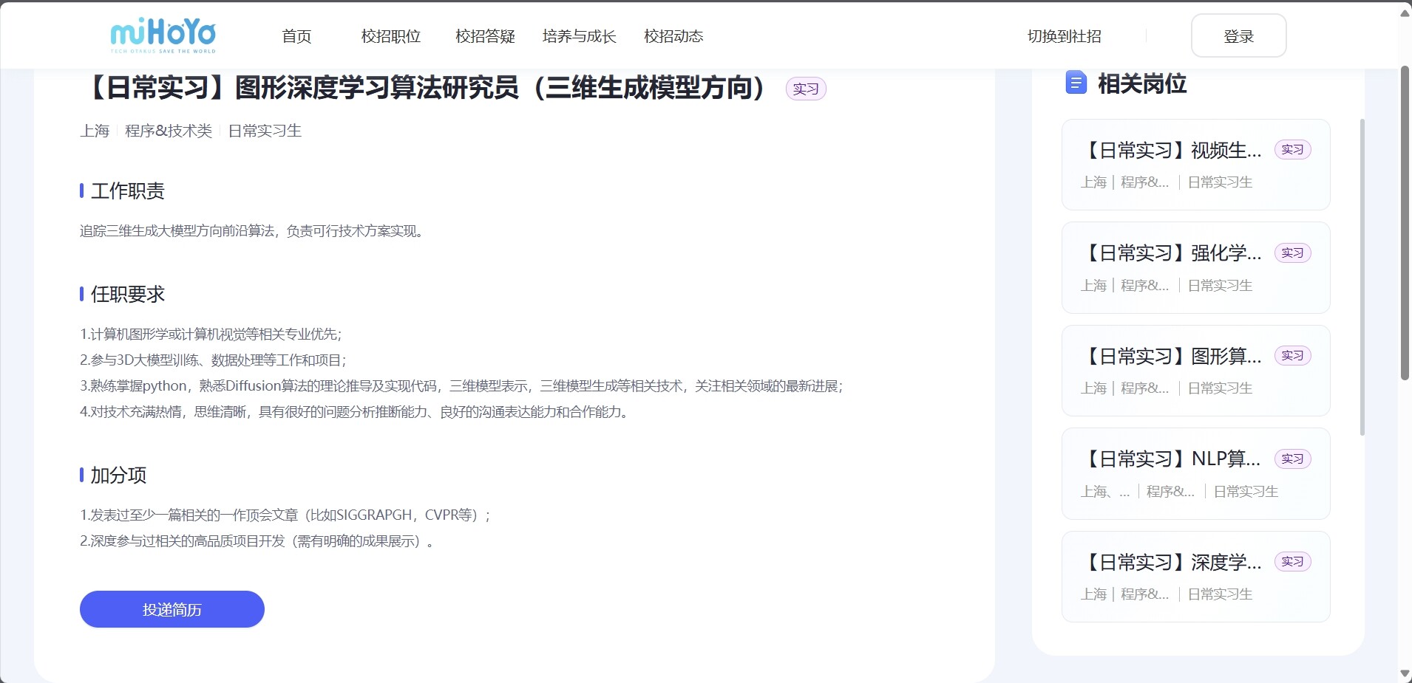Viewport: 1412px width, 683px height.
Task: Open the 首页 menu item
Action: 296,36
